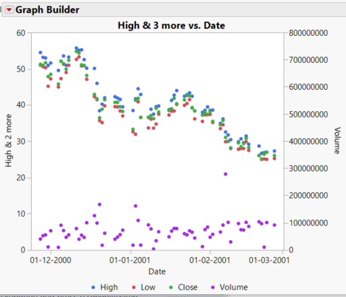346x297 pixels.
Task: Click the Low legend label
Action: [x=148, y=288]
